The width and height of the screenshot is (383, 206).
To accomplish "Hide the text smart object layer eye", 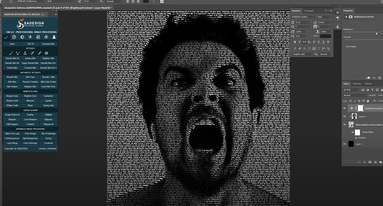I will [x=345, y=124].
